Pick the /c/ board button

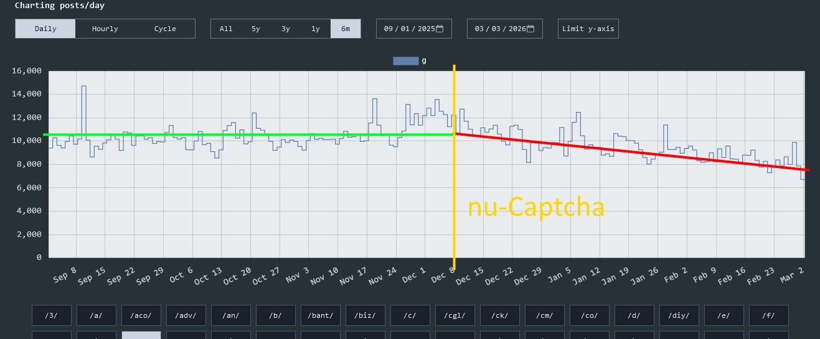tap(410, 315)
